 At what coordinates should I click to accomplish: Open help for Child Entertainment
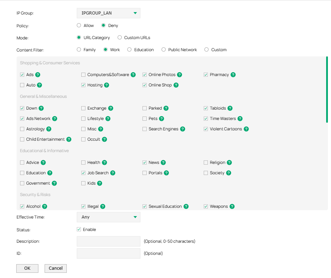[68, 139]
